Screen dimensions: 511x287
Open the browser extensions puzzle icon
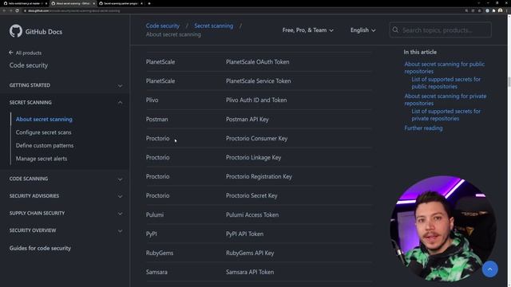tap(493, 10)
